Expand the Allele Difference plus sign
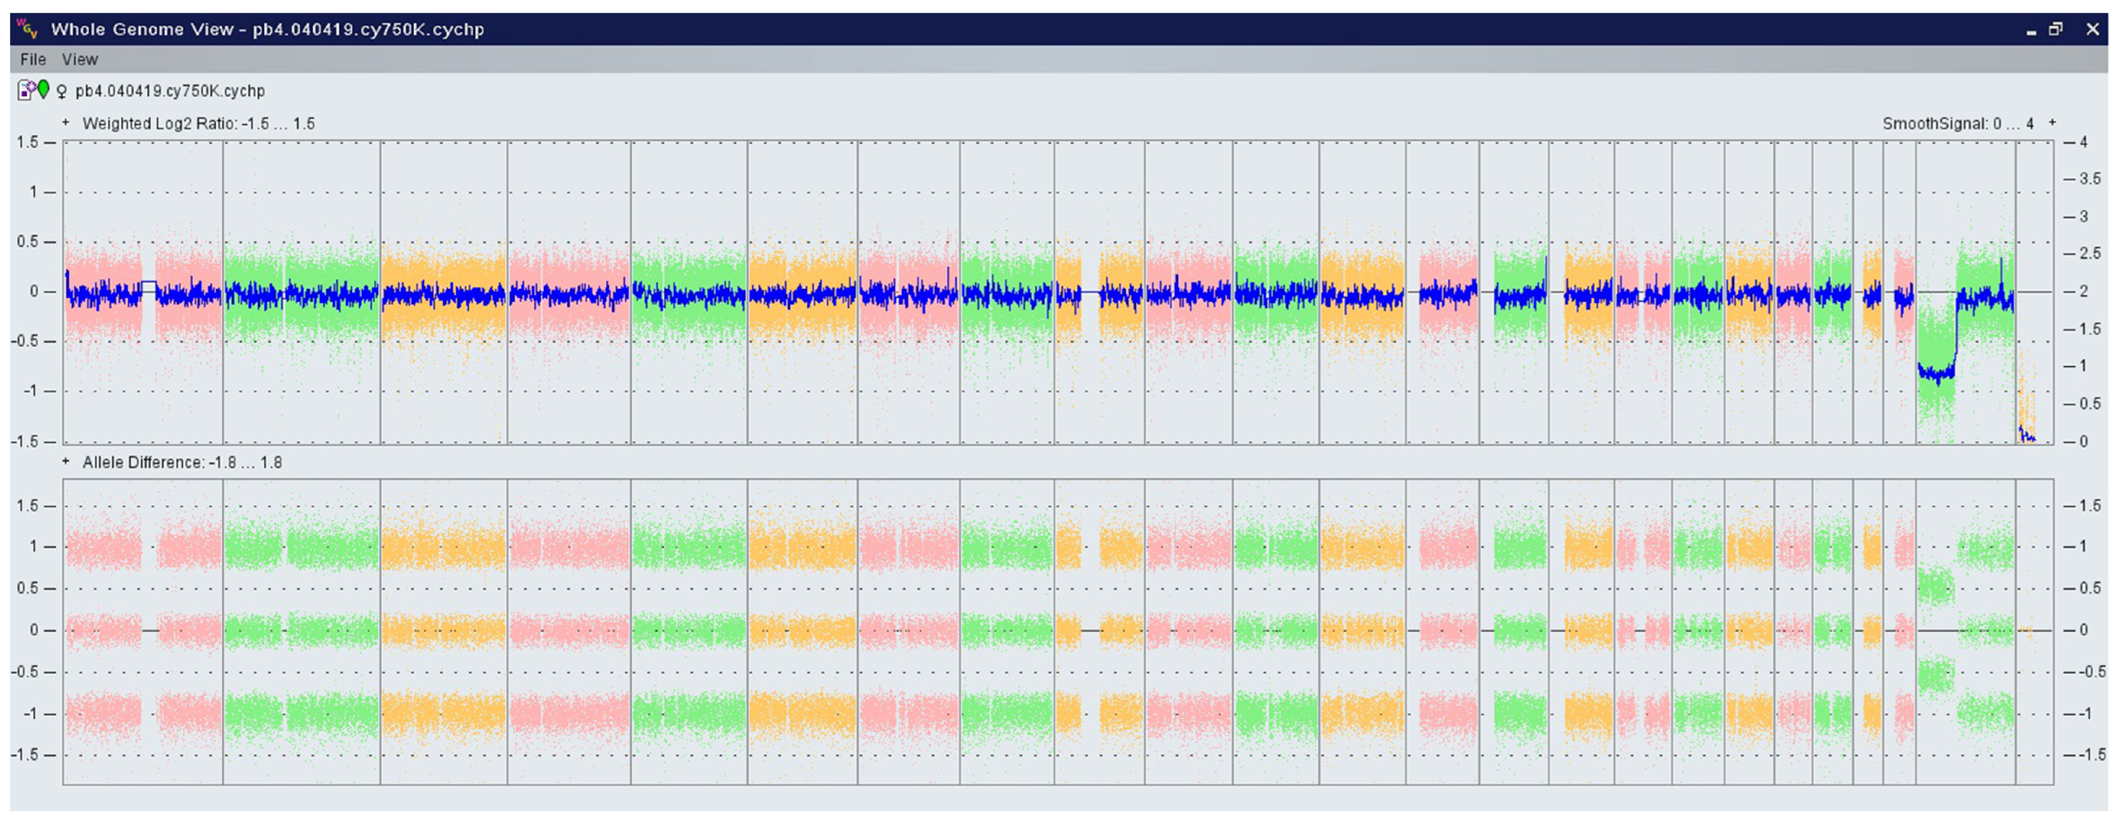 pyautogui.click(x=66, y=462)
